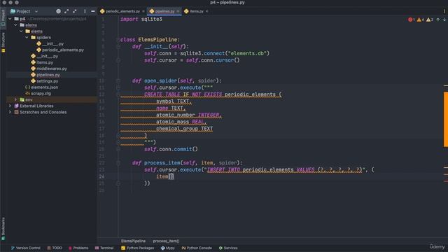Toggle the Project side tool button
Viewport: 448px width, 252px height.
click(3, 17)
